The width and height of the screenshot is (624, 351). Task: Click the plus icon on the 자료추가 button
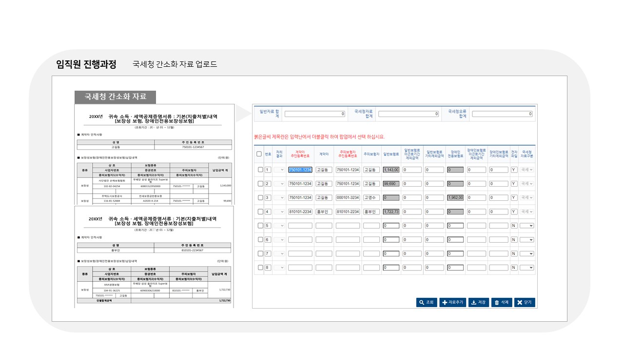coord(445,302)
